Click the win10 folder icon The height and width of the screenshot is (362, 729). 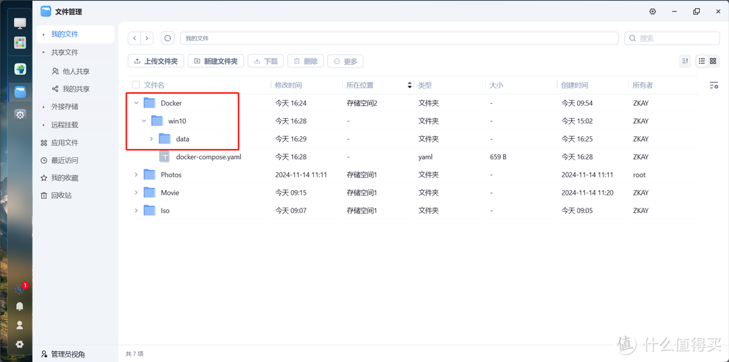point(157,121)
